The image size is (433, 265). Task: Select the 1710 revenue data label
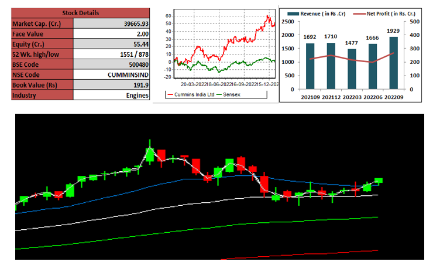tap(331, 36)
